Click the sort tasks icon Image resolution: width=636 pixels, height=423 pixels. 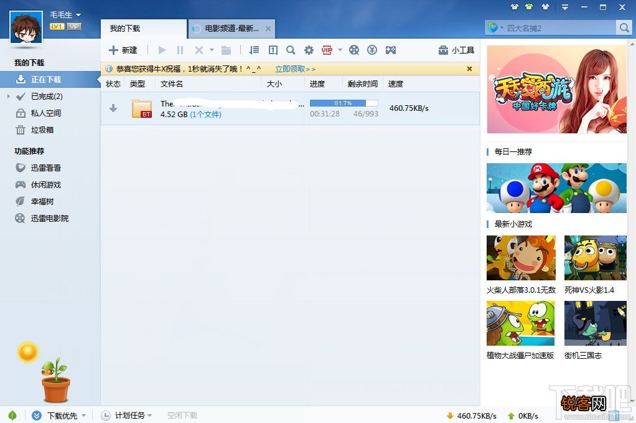(x=255, y=50)
